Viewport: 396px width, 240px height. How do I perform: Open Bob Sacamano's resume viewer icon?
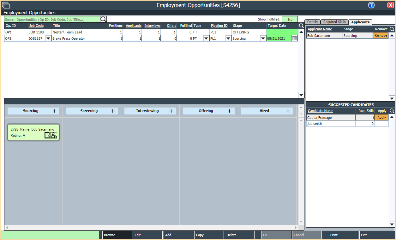pos(48,135)
